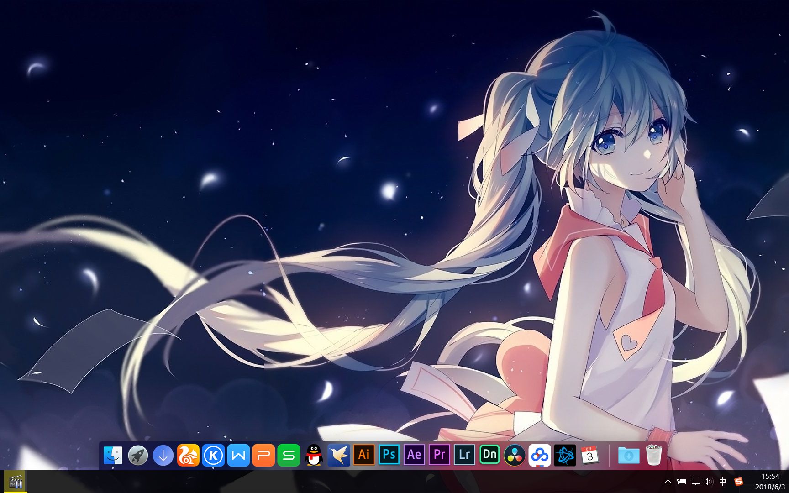Toggle the 中 input language indicator
The height and width of the screenshot is (493, 789).
pos(722,482)
